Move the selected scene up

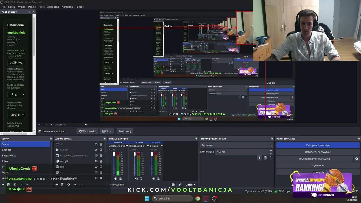coord(21,184)
